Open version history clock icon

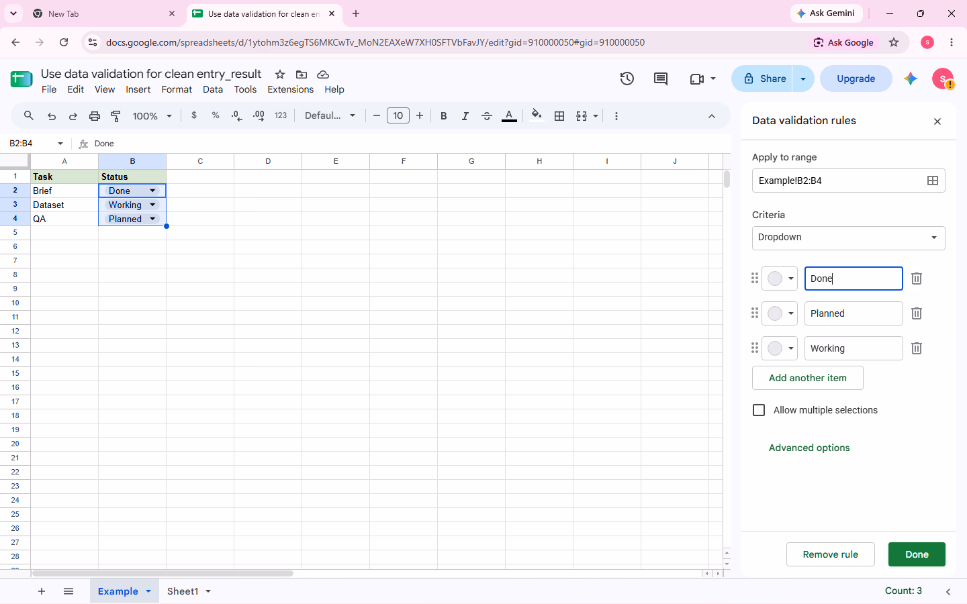627,79
